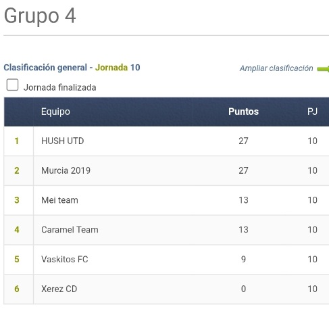Select the Xerez CD team
The height and width of the screenshot is (309, 329).
pos(59,289)
